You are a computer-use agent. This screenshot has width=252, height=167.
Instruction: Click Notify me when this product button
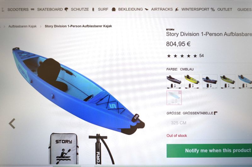209,151
